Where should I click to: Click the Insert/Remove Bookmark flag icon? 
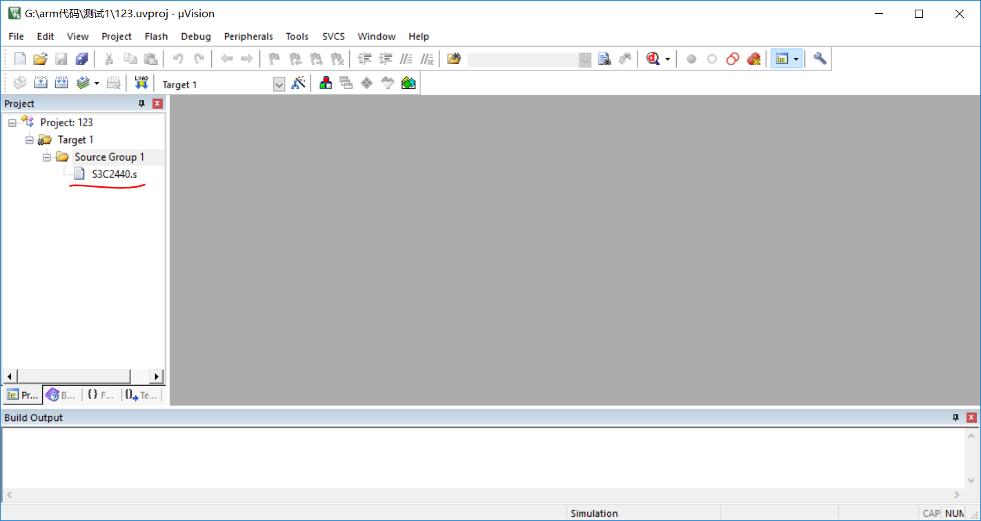(x=275, y=59)
